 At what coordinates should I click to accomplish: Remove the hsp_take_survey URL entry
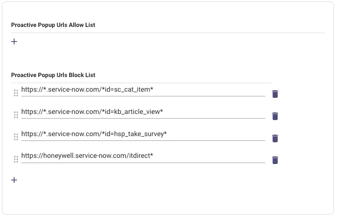coord(275,138)
